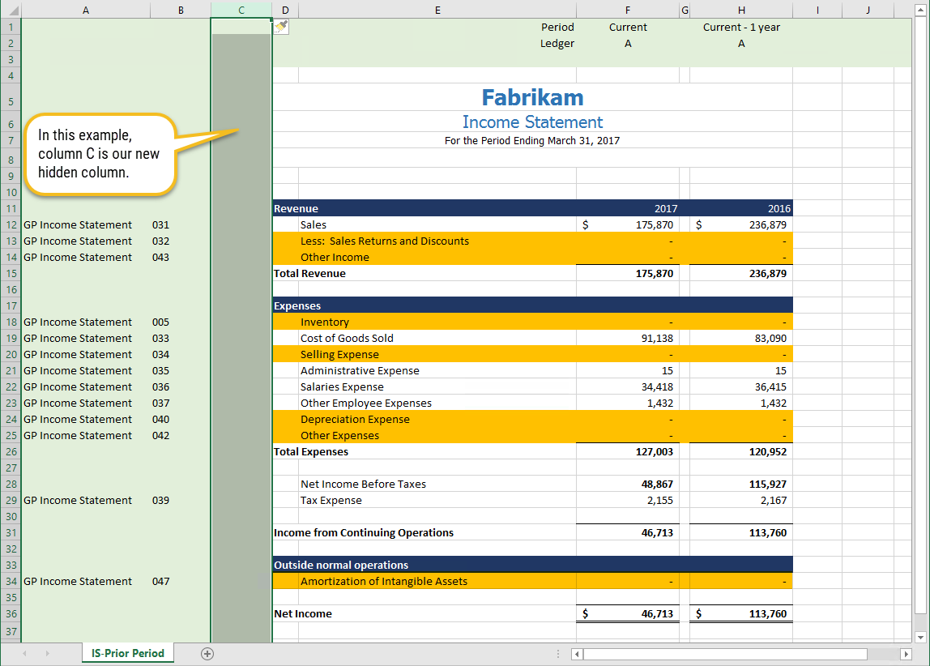Screen dimensions: 930x666
Task: Click the horizontal scrollbar left arrow
Action: click(577, 654)
